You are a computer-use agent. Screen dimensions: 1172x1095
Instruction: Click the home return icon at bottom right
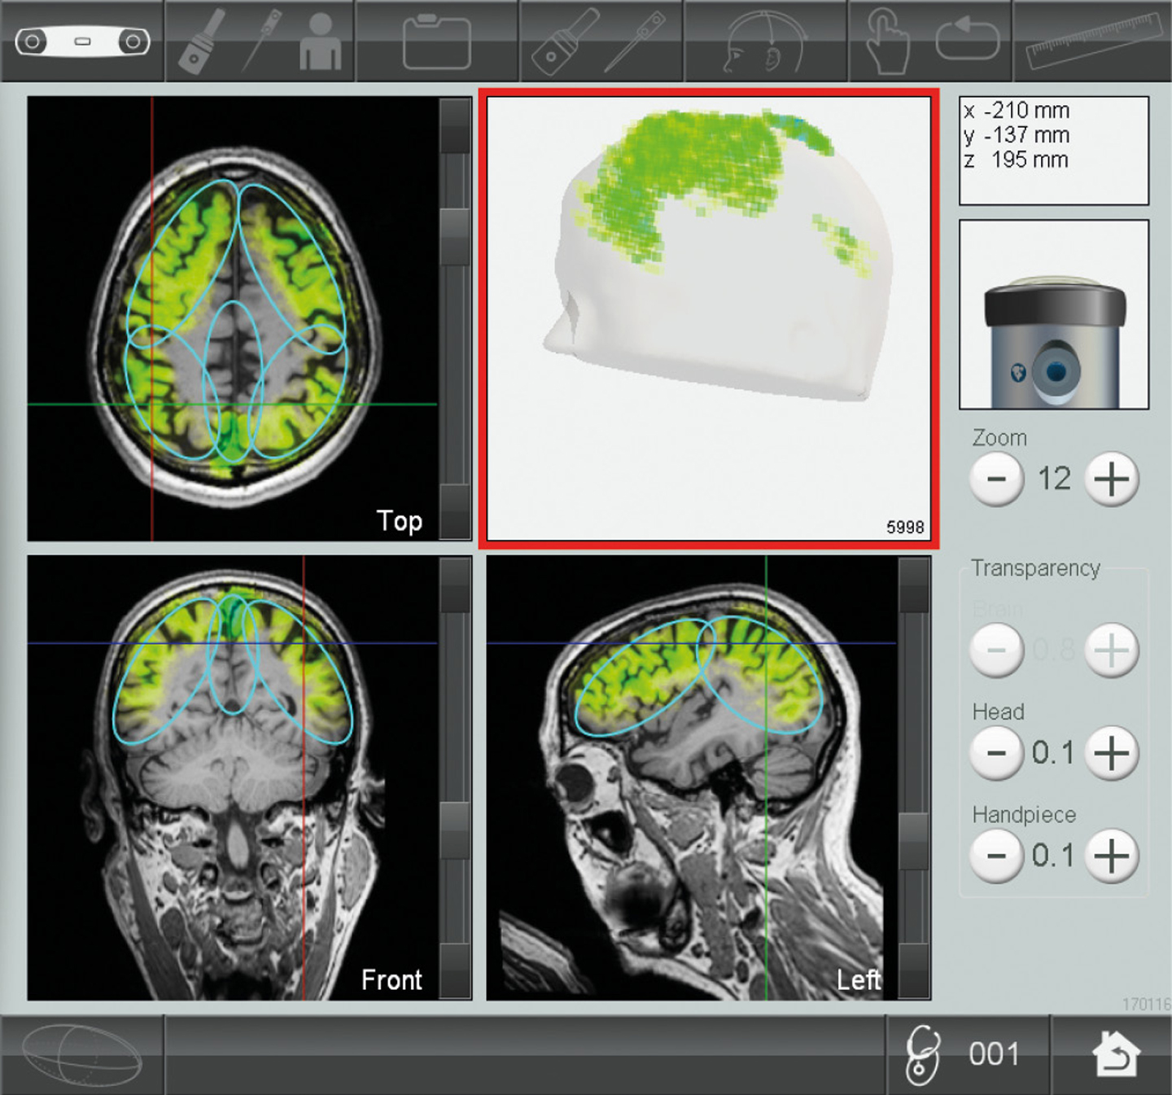point(1114,1053)
